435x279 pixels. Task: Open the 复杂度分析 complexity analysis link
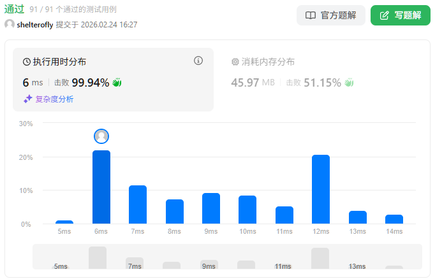click(x=54, y=99)
